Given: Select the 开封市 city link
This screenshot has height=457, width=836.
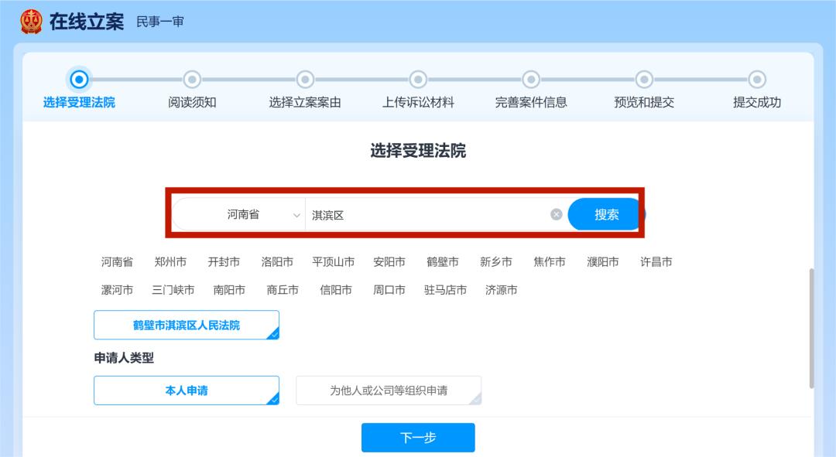Looking at the screenshot, I should 224,262.
